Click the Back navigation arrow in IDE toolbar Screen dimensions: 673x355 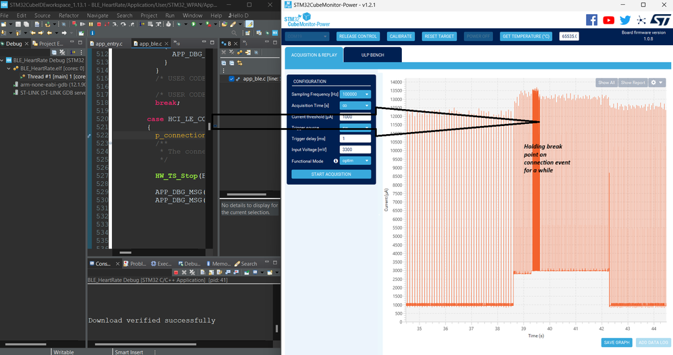pyautogui.click(x=49, y=32)
